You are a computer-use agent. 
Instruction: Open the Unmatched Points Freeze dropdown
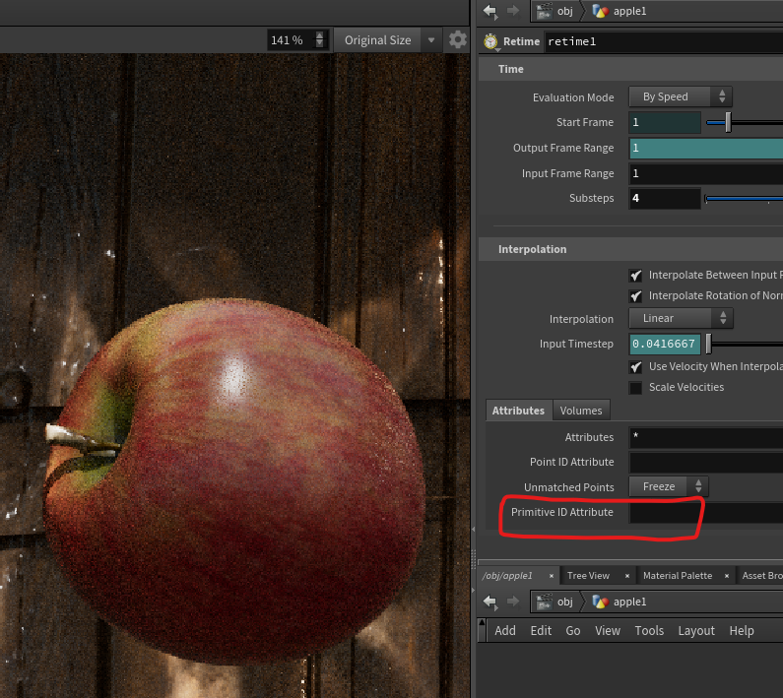click(668, 486)
